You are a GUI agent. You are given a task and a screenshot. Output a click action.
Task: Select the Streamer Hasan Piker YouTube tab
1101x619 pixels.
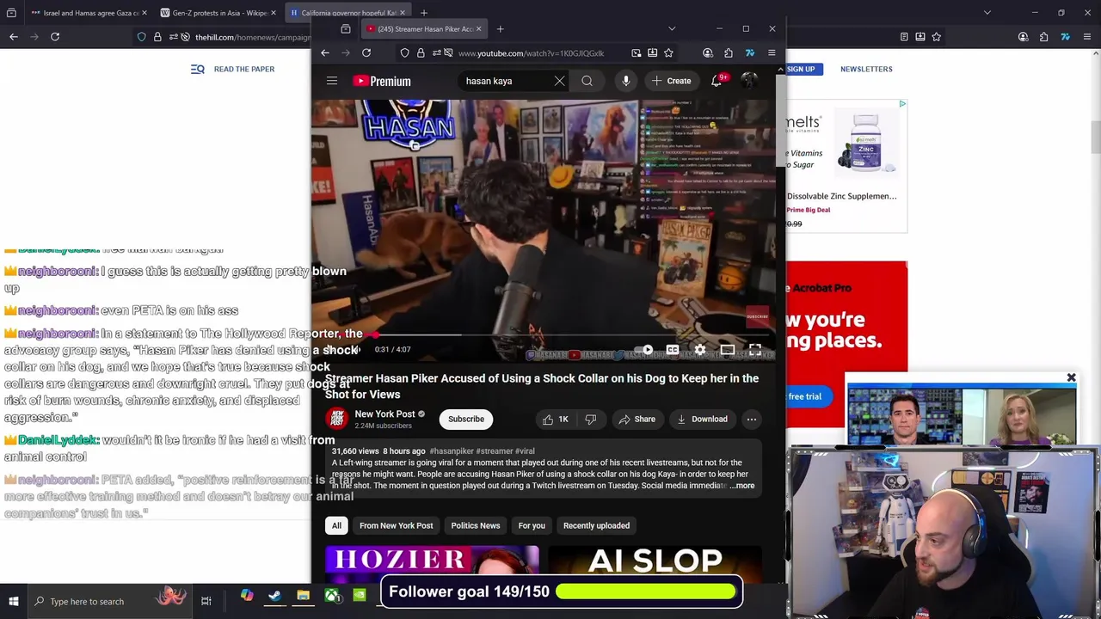click(425, 28)
